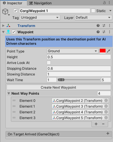Open the Static flags dropdown arrow
113x142 pixels.
point(110,11)
